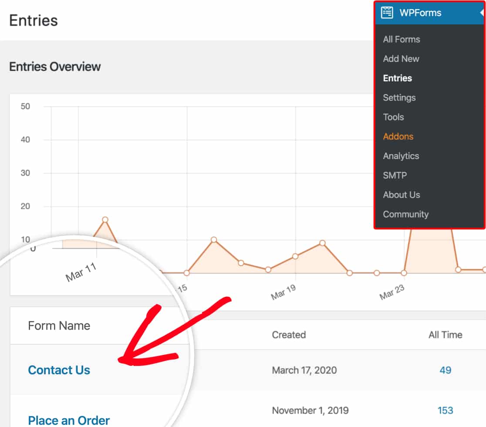Click the chart data point at Mar 19
Viewport: 486px width, 427px height.
pos(295,256)
